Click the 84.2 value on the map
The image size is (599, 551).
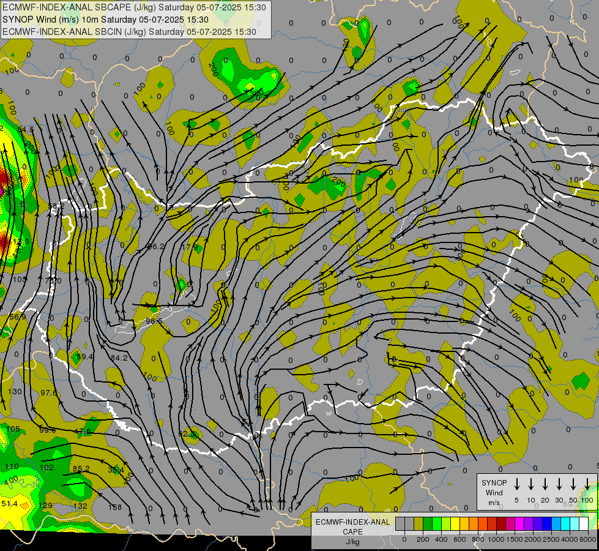[119, 358]
